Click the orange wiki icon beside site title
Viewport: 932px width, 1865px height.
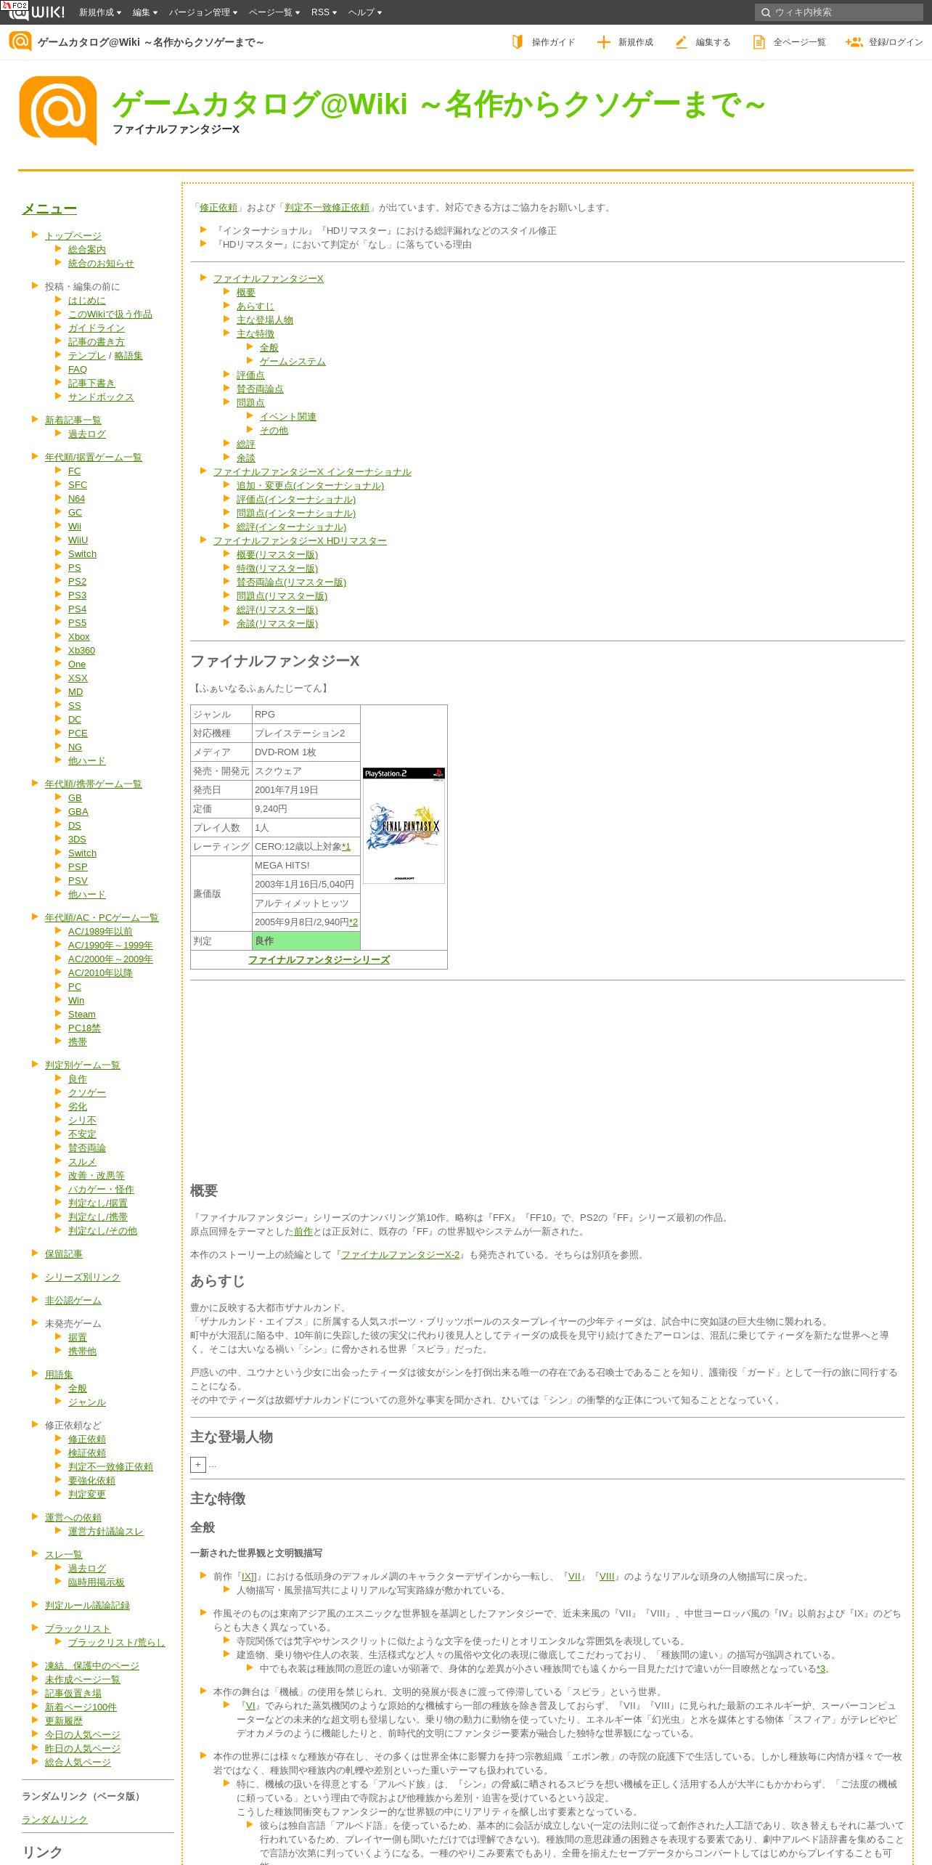20,42
